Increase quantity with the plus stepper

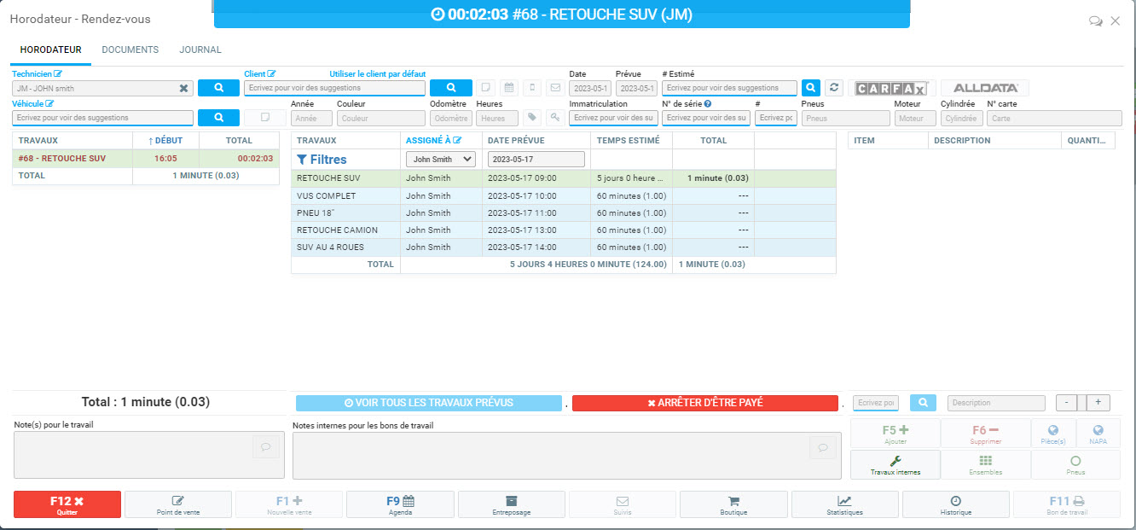click(x=1098, y=403)
